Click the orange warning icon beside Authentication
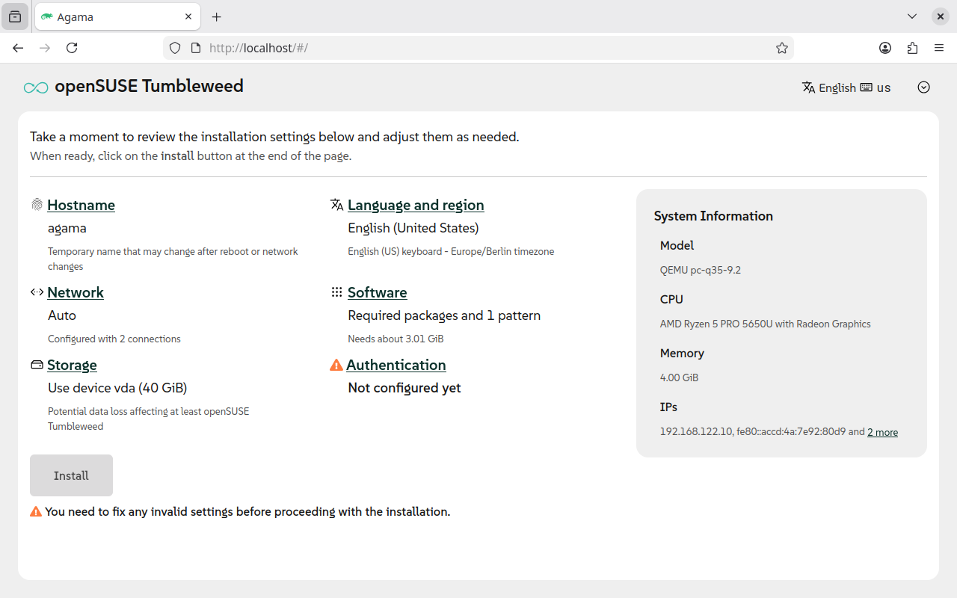This screenshot has height=598, width=957. click(x=336, y=365)
